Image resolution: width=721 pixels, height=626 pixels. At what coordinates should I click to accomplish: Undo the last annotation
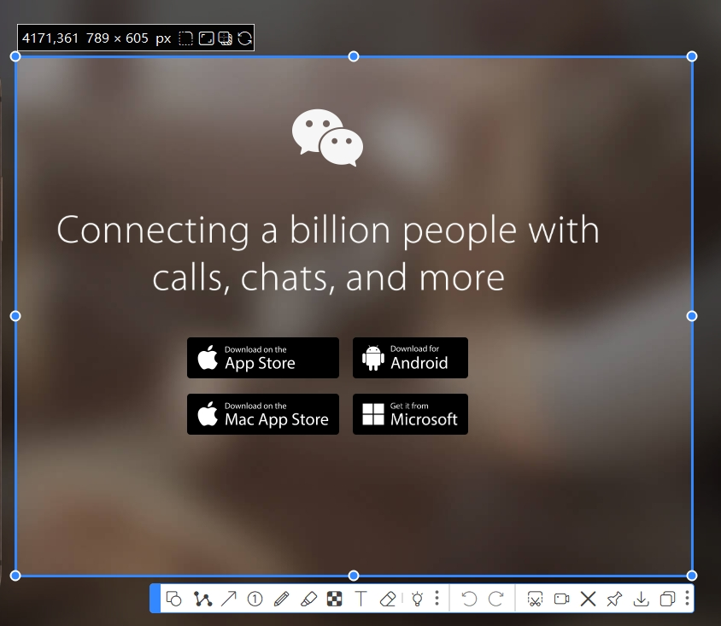click(469, 599)
